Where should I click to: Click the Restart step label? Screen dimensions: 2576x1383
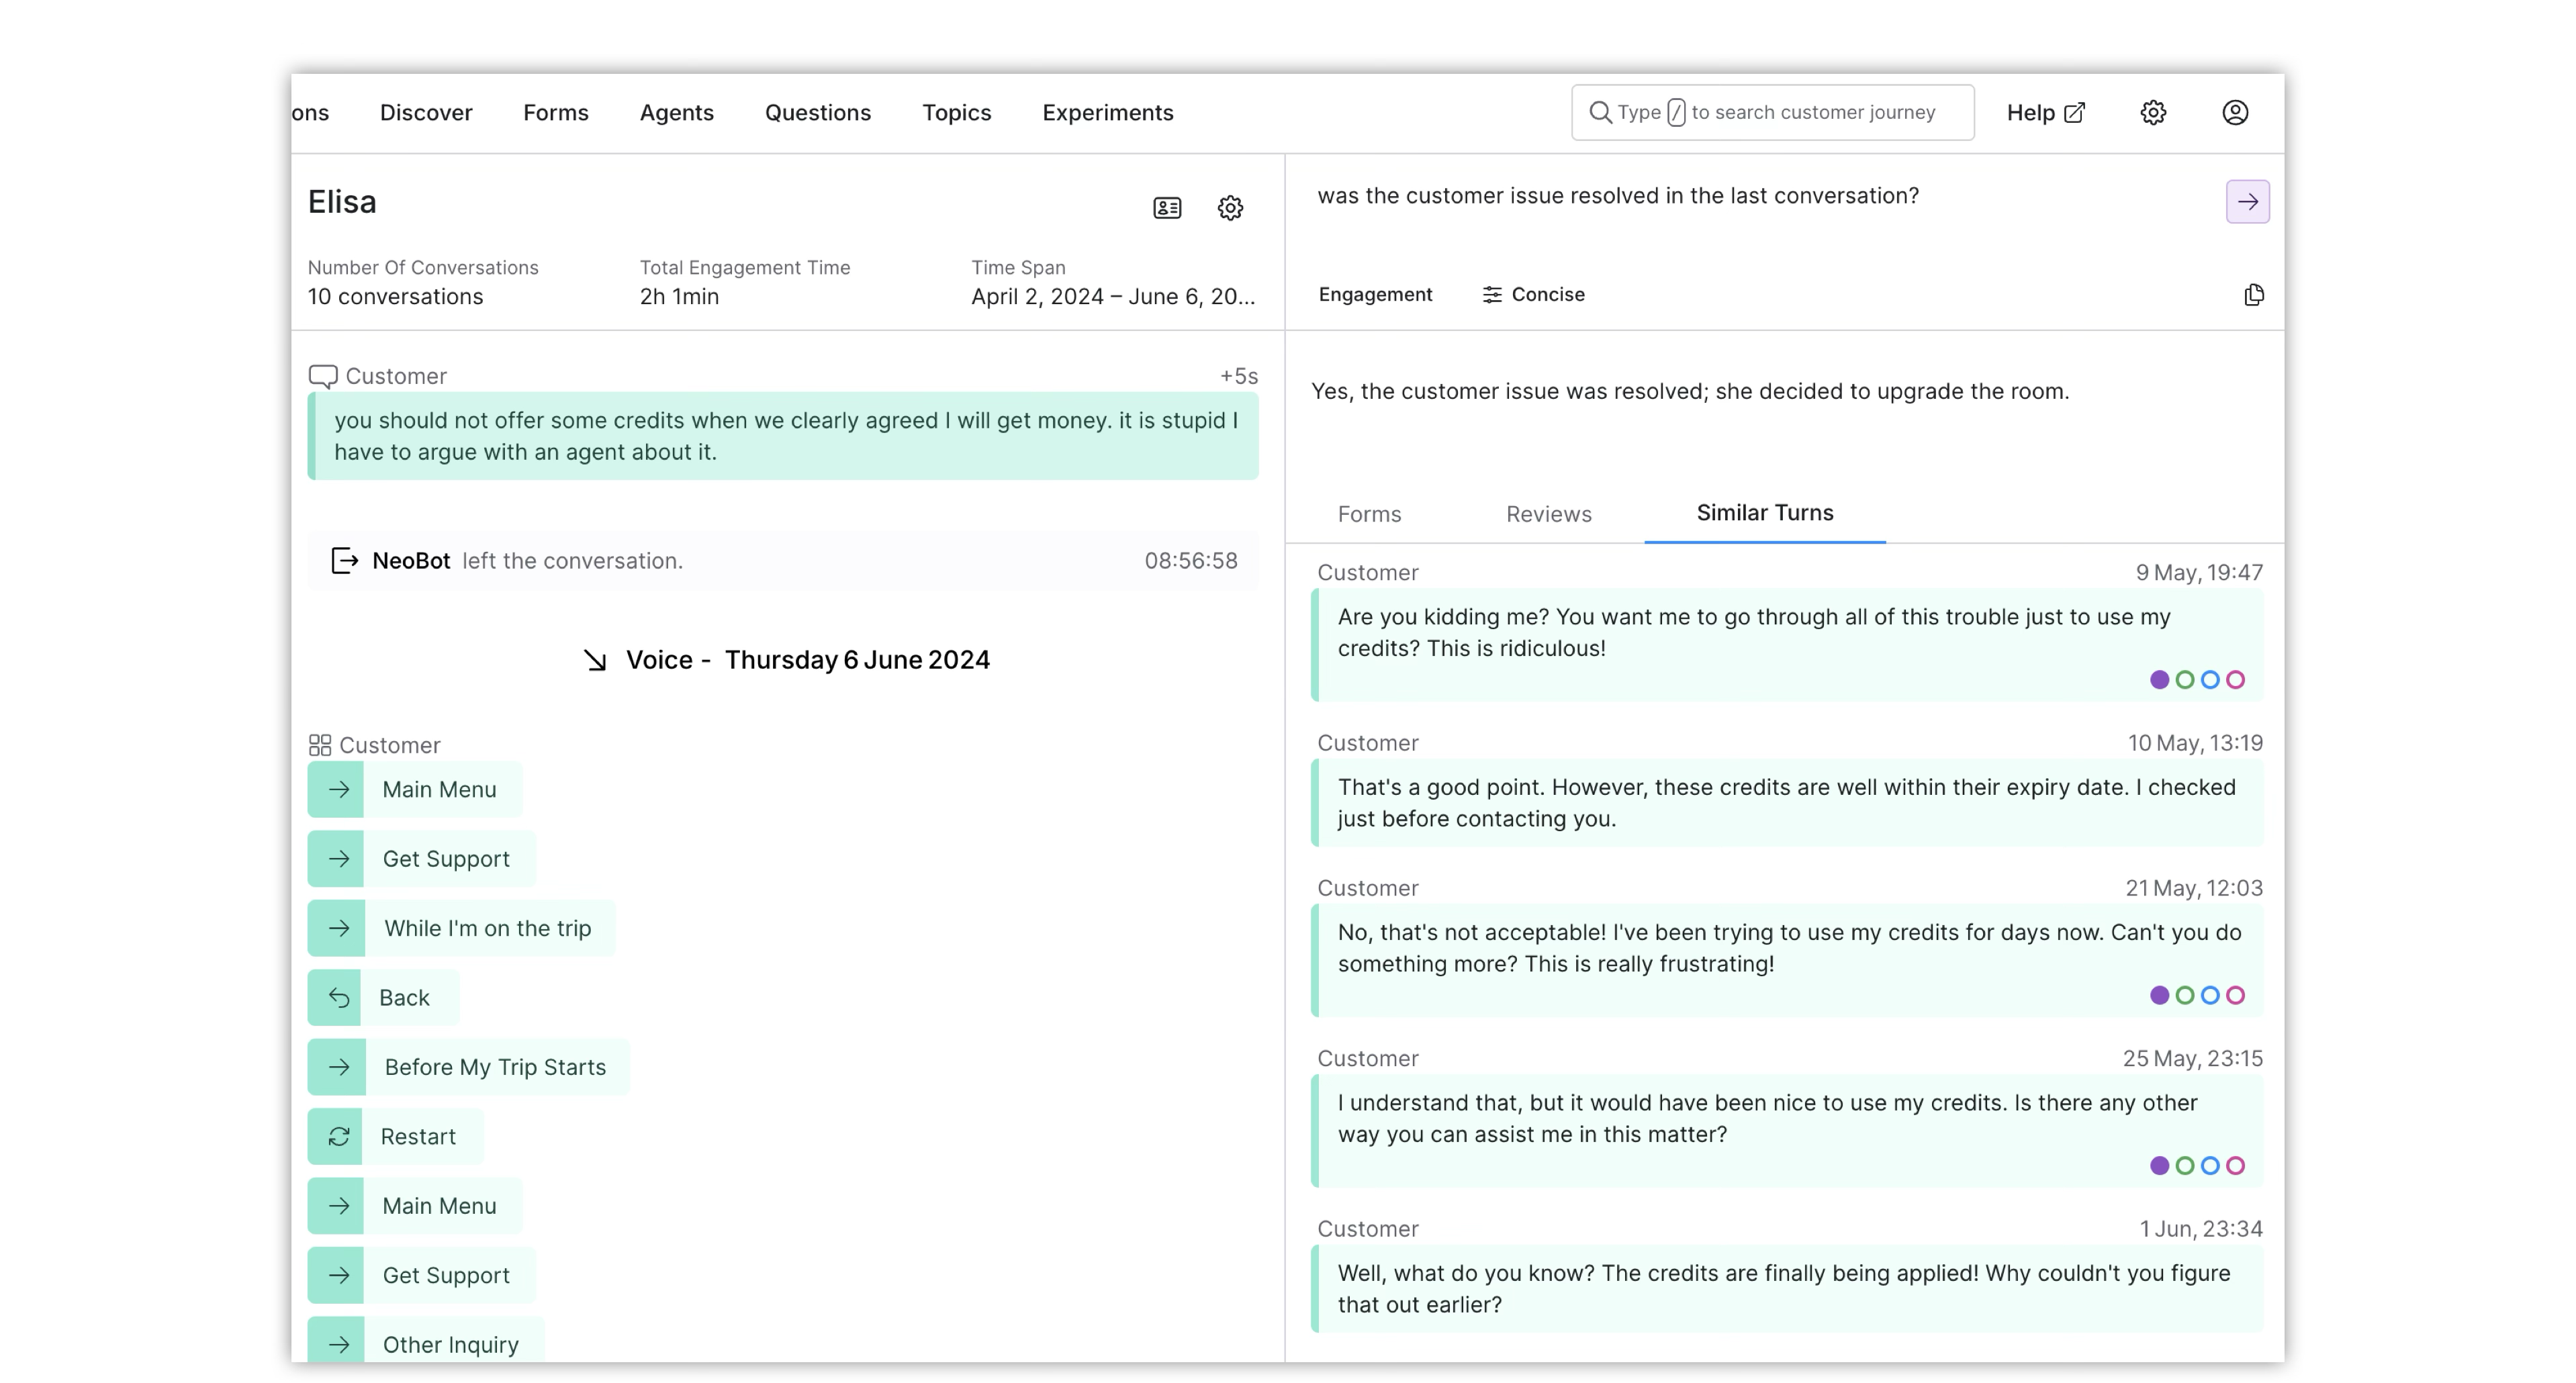click(418, 1137)
